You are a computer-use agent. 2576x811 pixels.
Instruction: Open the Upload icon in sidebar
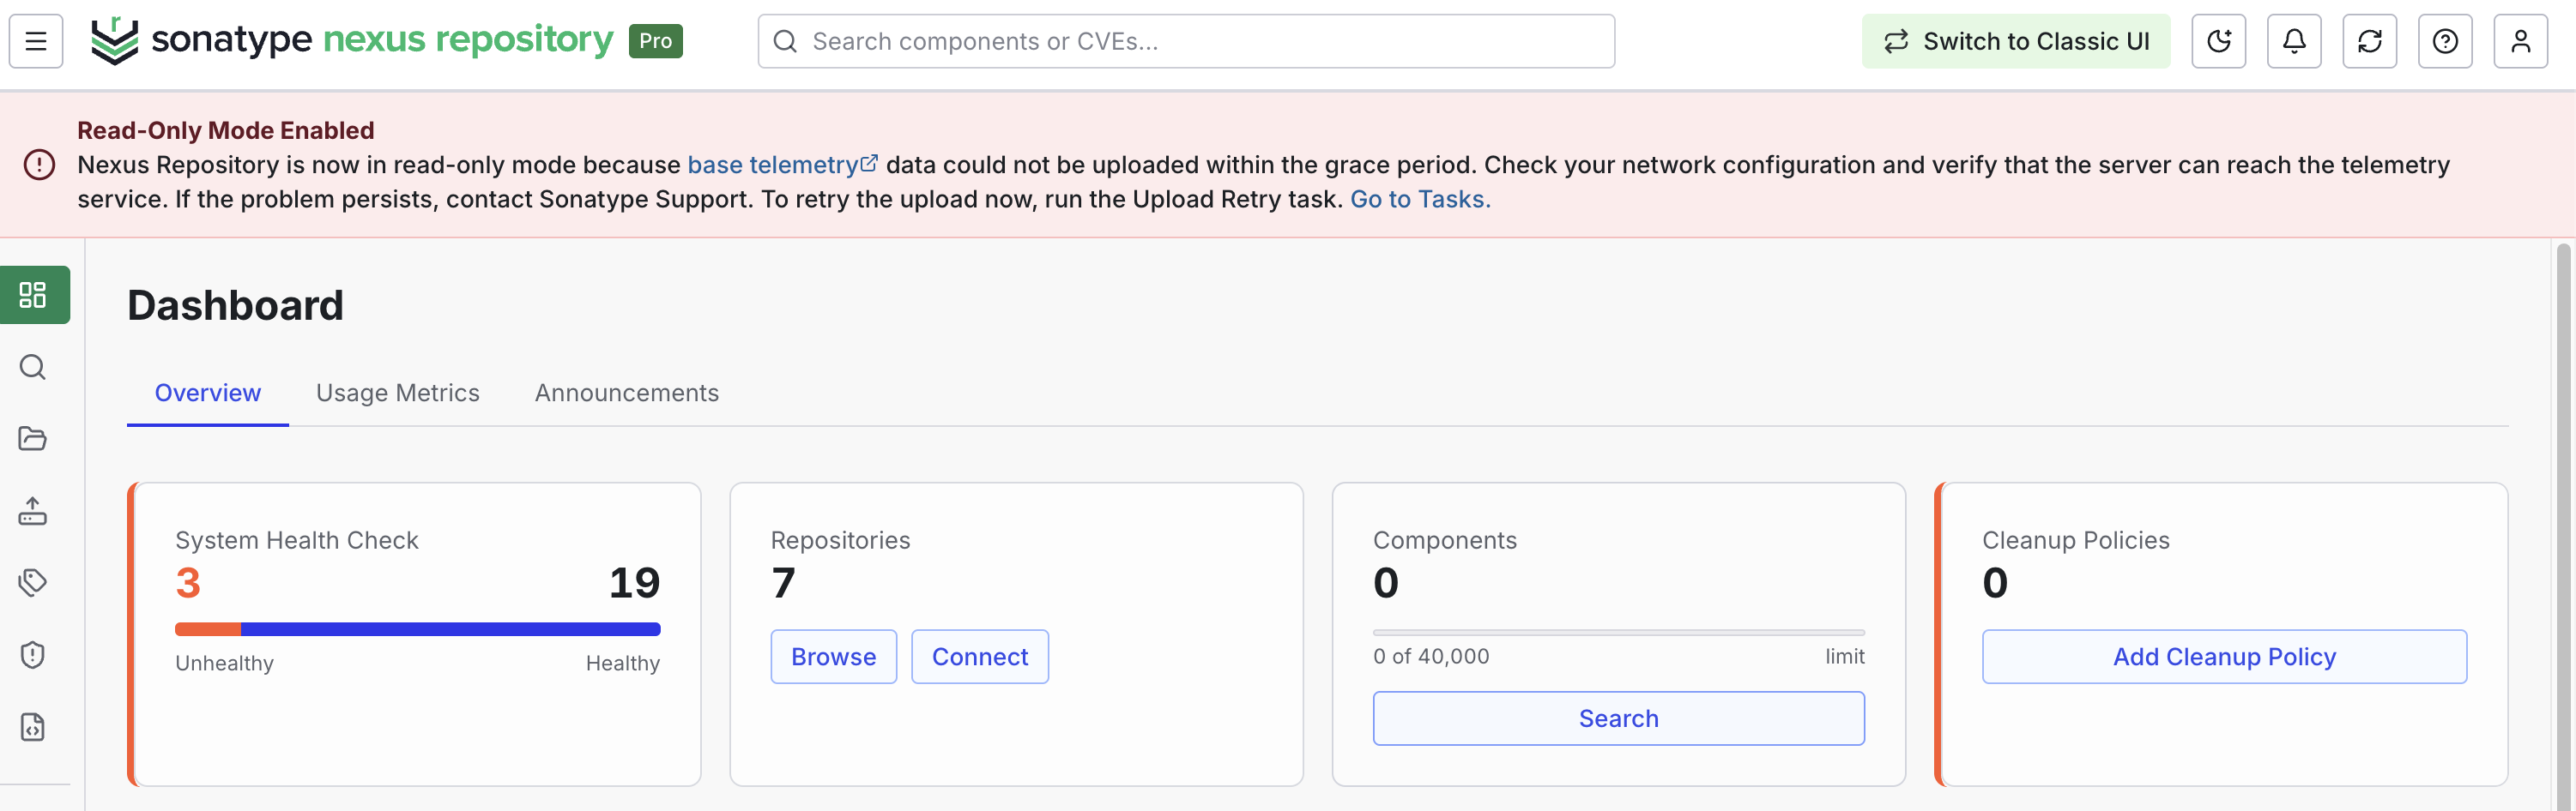[33, 510]
